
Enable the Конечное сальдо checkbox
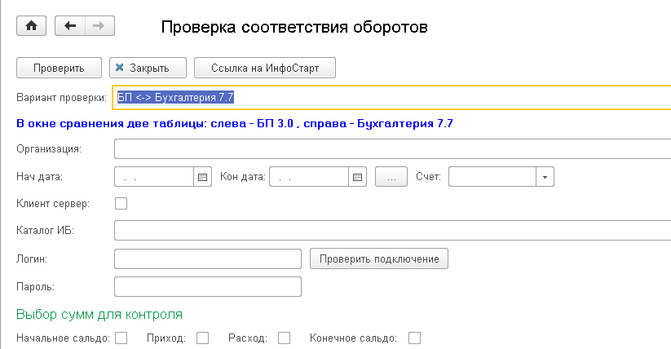[x=415, y=338]
